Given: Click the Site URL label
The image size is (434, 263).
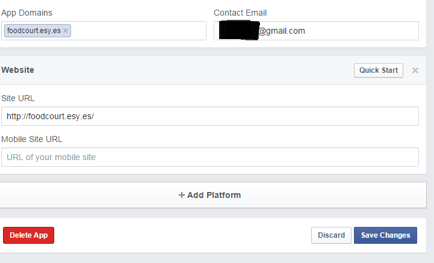Looking at the screenshot, I should coord(18,98).
